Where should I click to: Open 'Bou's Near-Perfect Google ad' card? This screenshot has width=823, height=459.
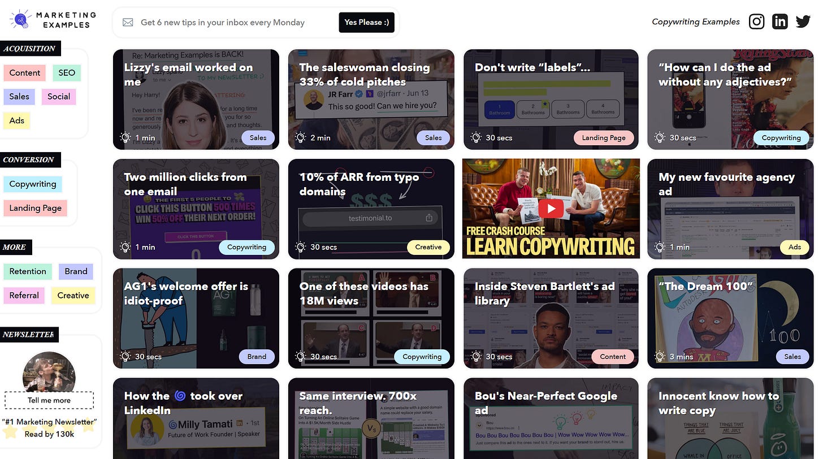pyautogui.click(x=551, y=418)
